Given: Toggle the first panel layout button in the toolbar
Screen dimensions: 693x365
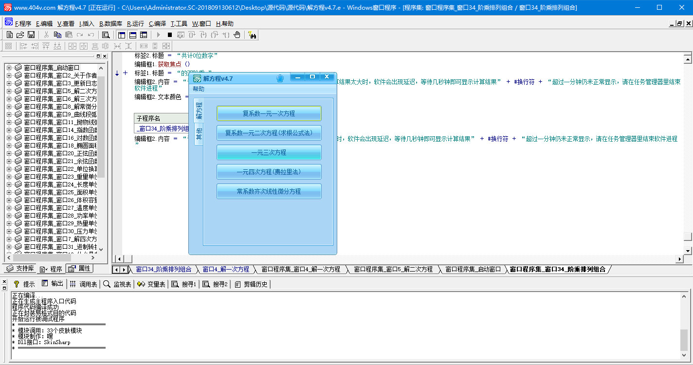Looking at the screenshot, I should click(x=122, y=35).
